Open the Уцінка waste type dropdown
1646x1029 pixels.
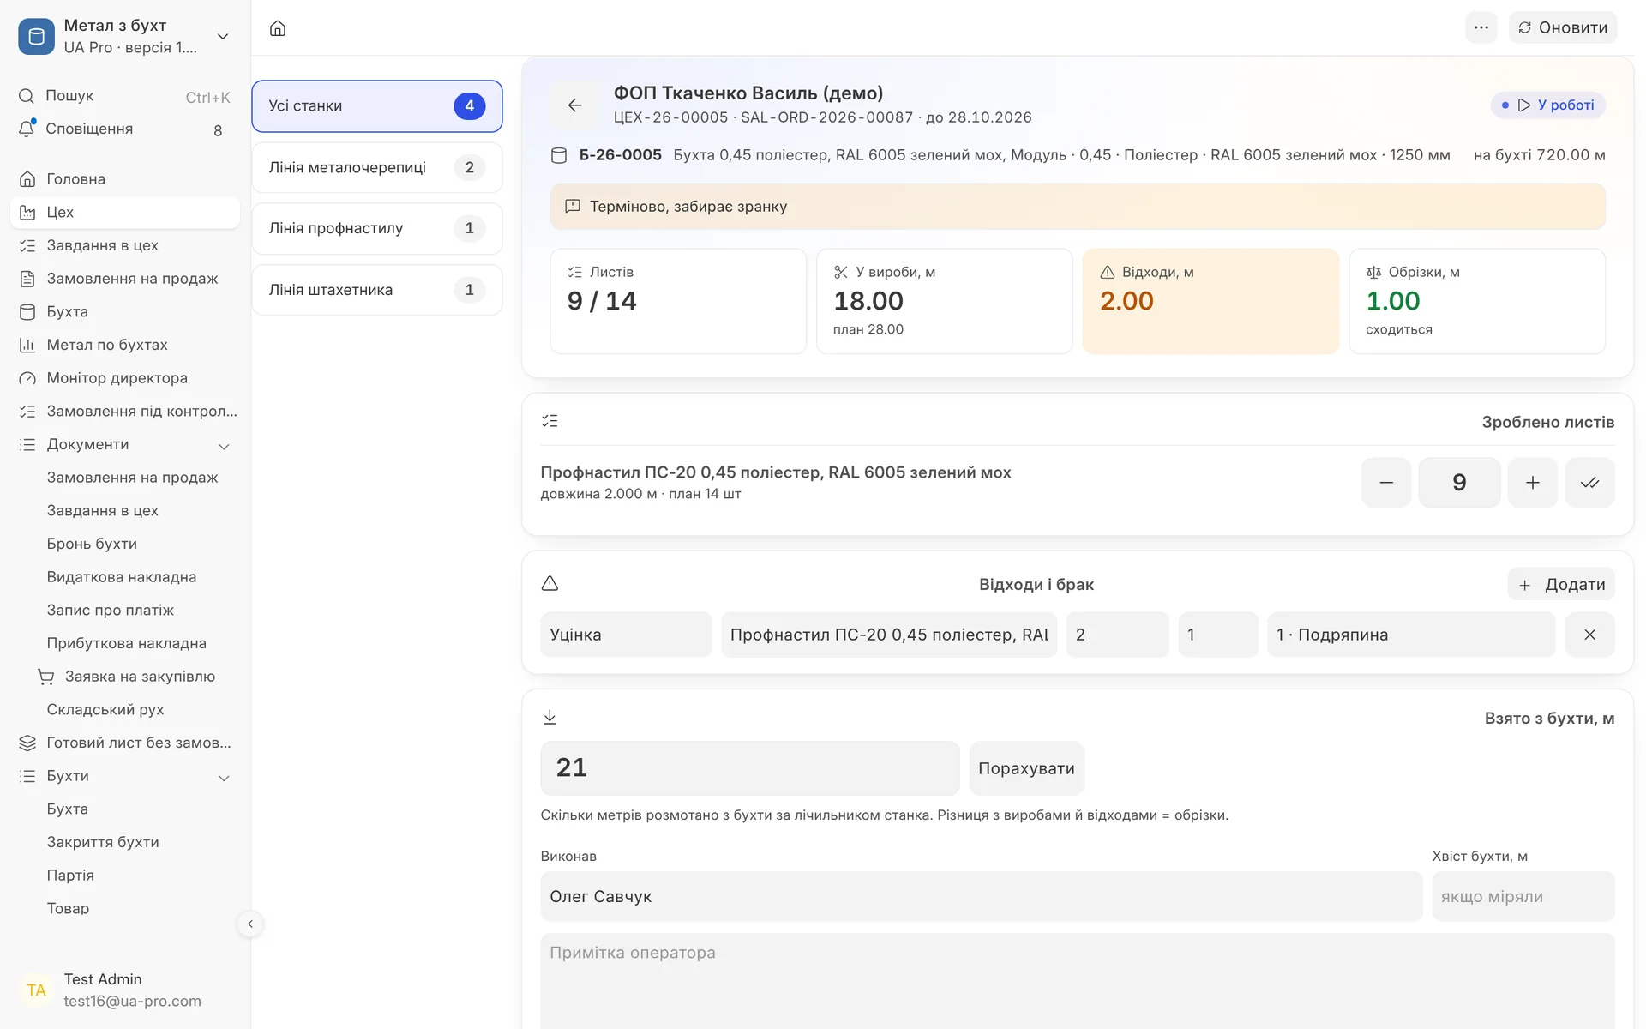626,635
